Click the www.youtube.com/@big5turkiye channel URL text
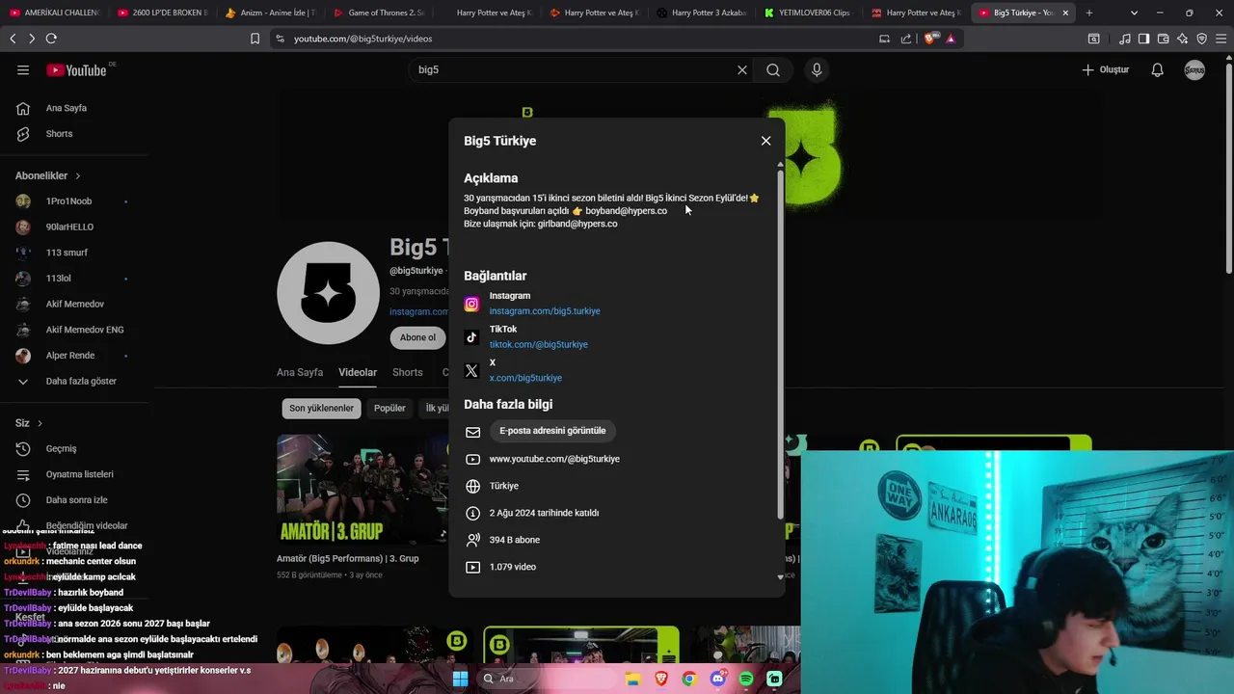 [x=554, y=459]
